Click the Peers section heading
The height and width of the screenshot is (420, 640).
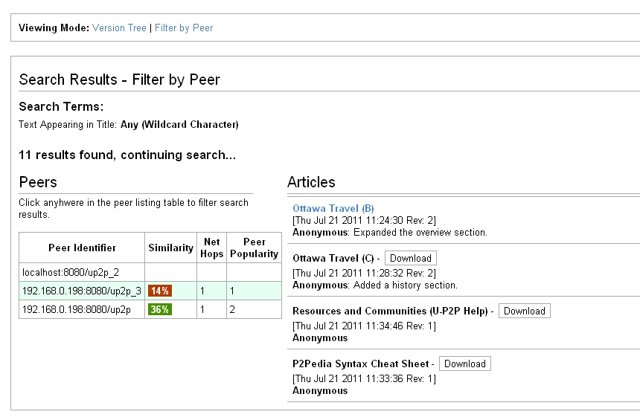tap(38, 182)
